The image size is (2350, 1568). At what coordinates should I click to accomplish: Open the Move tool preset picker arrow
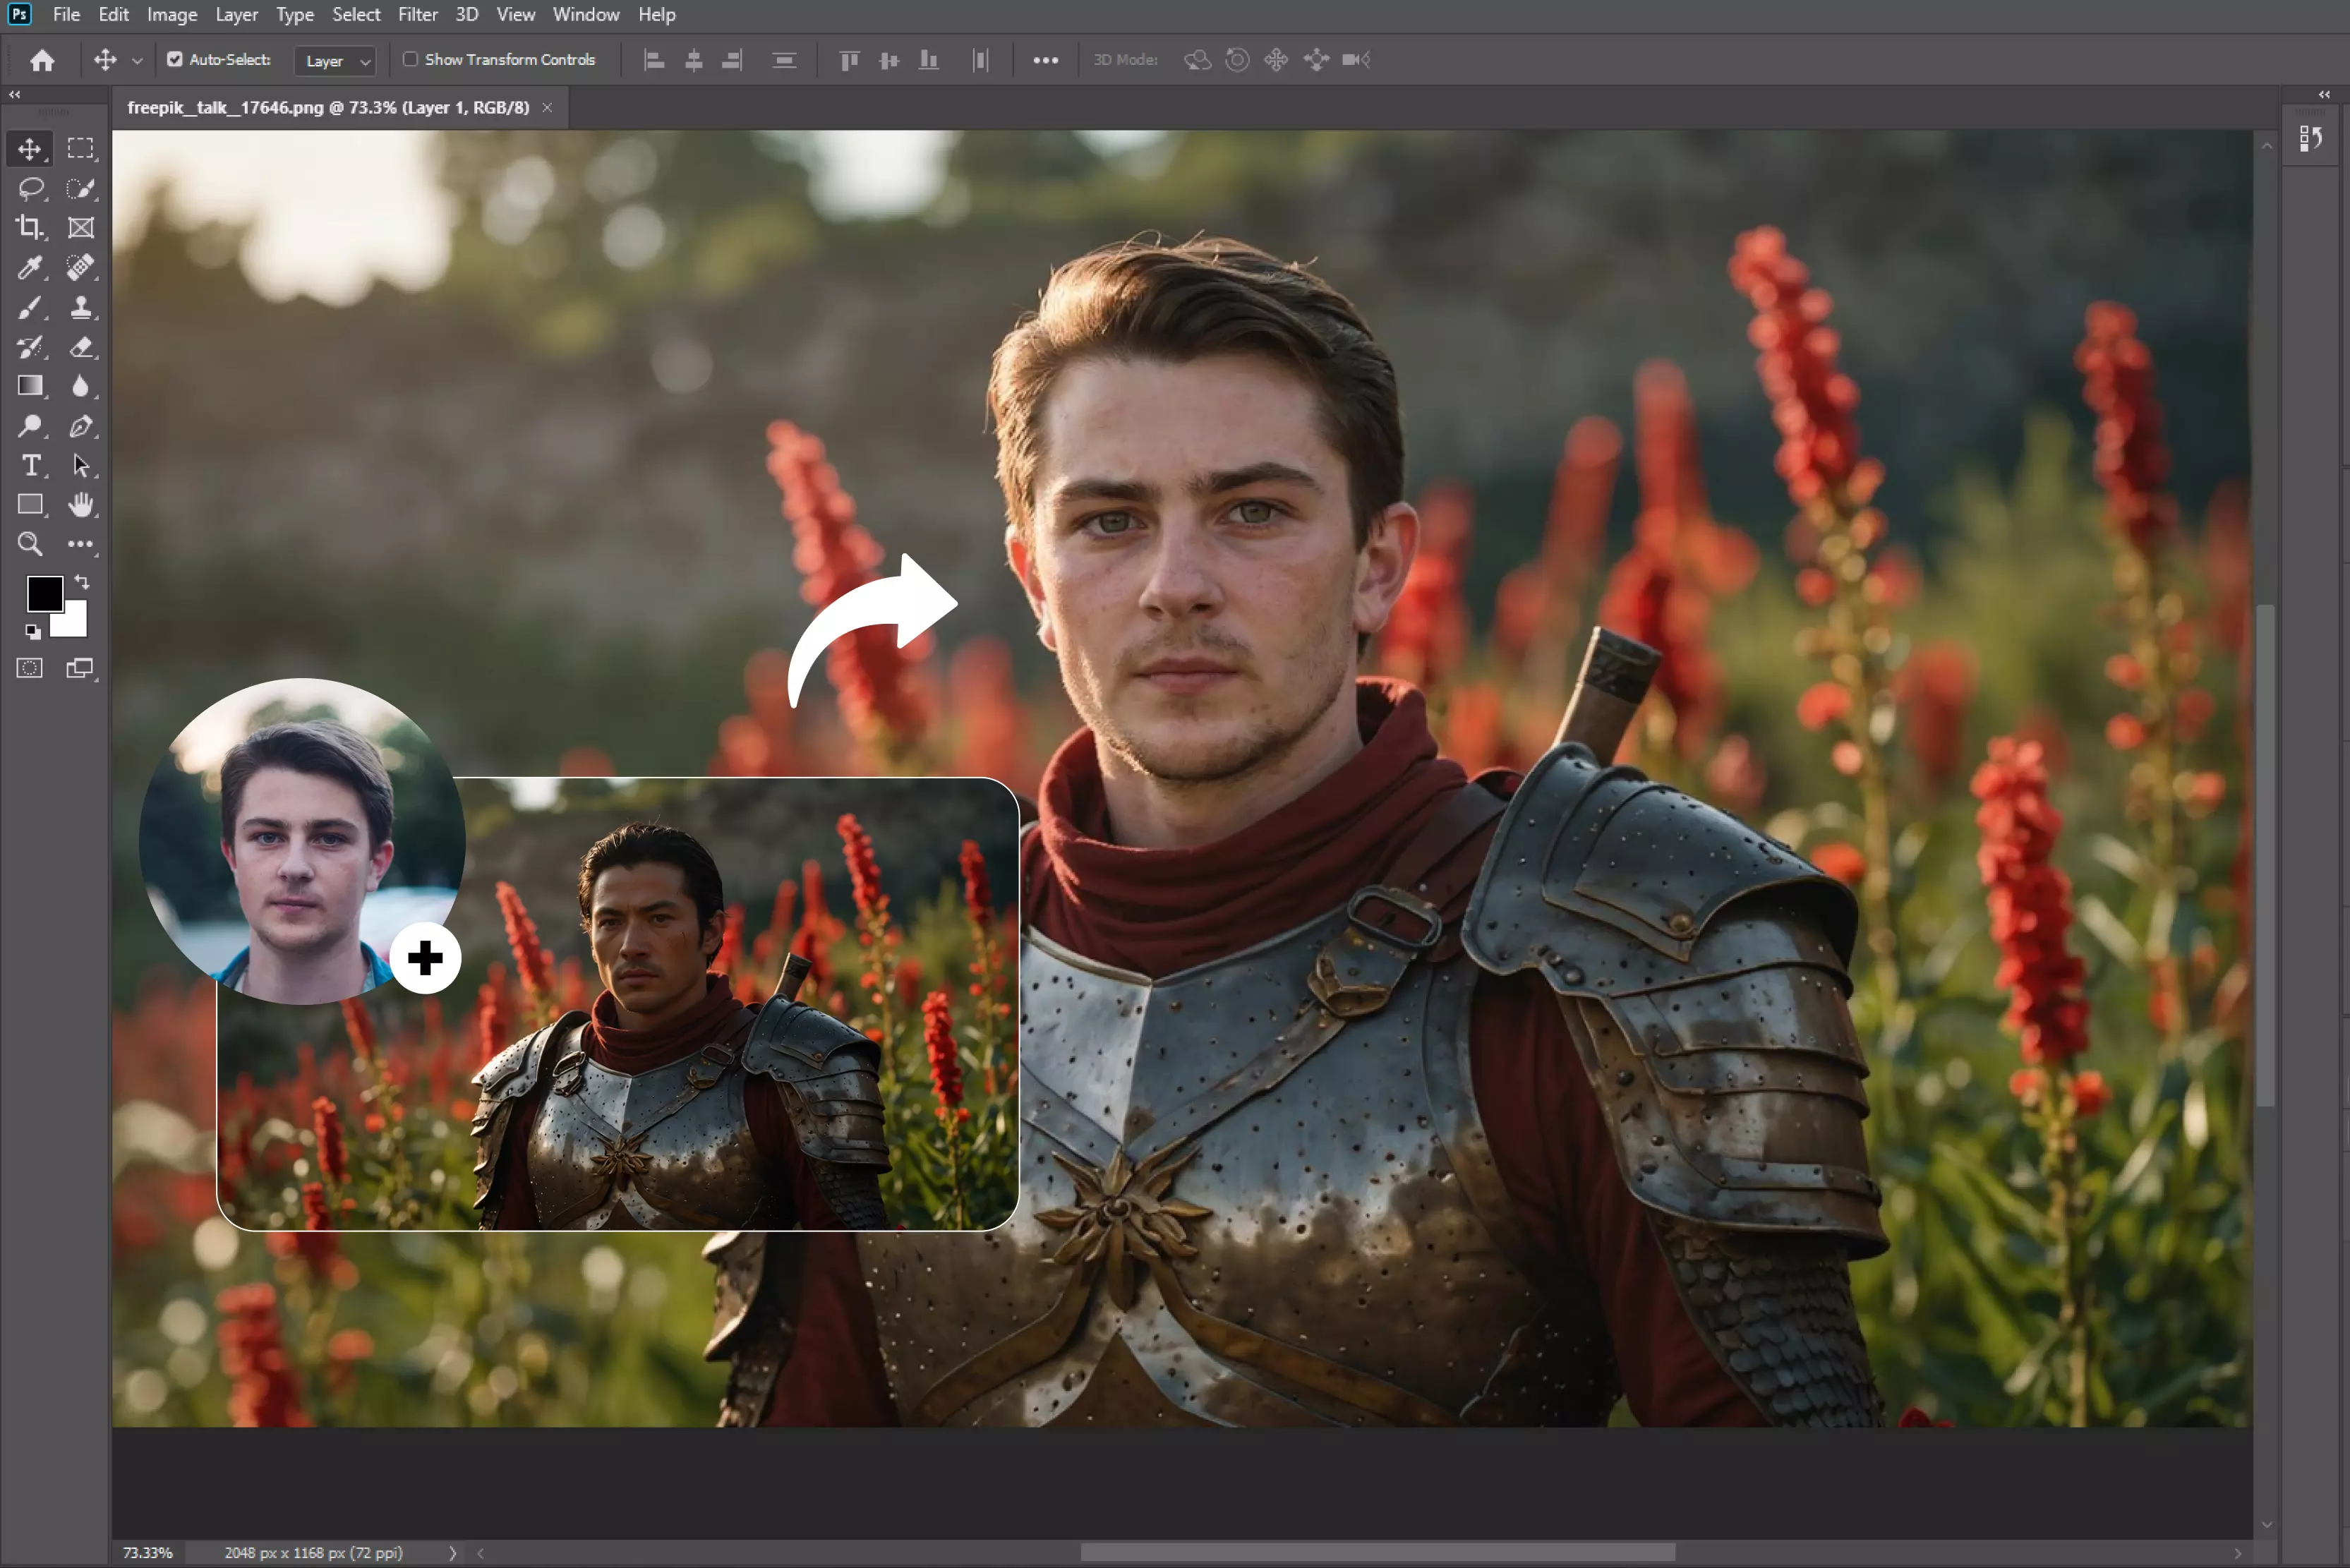(137, 61)
